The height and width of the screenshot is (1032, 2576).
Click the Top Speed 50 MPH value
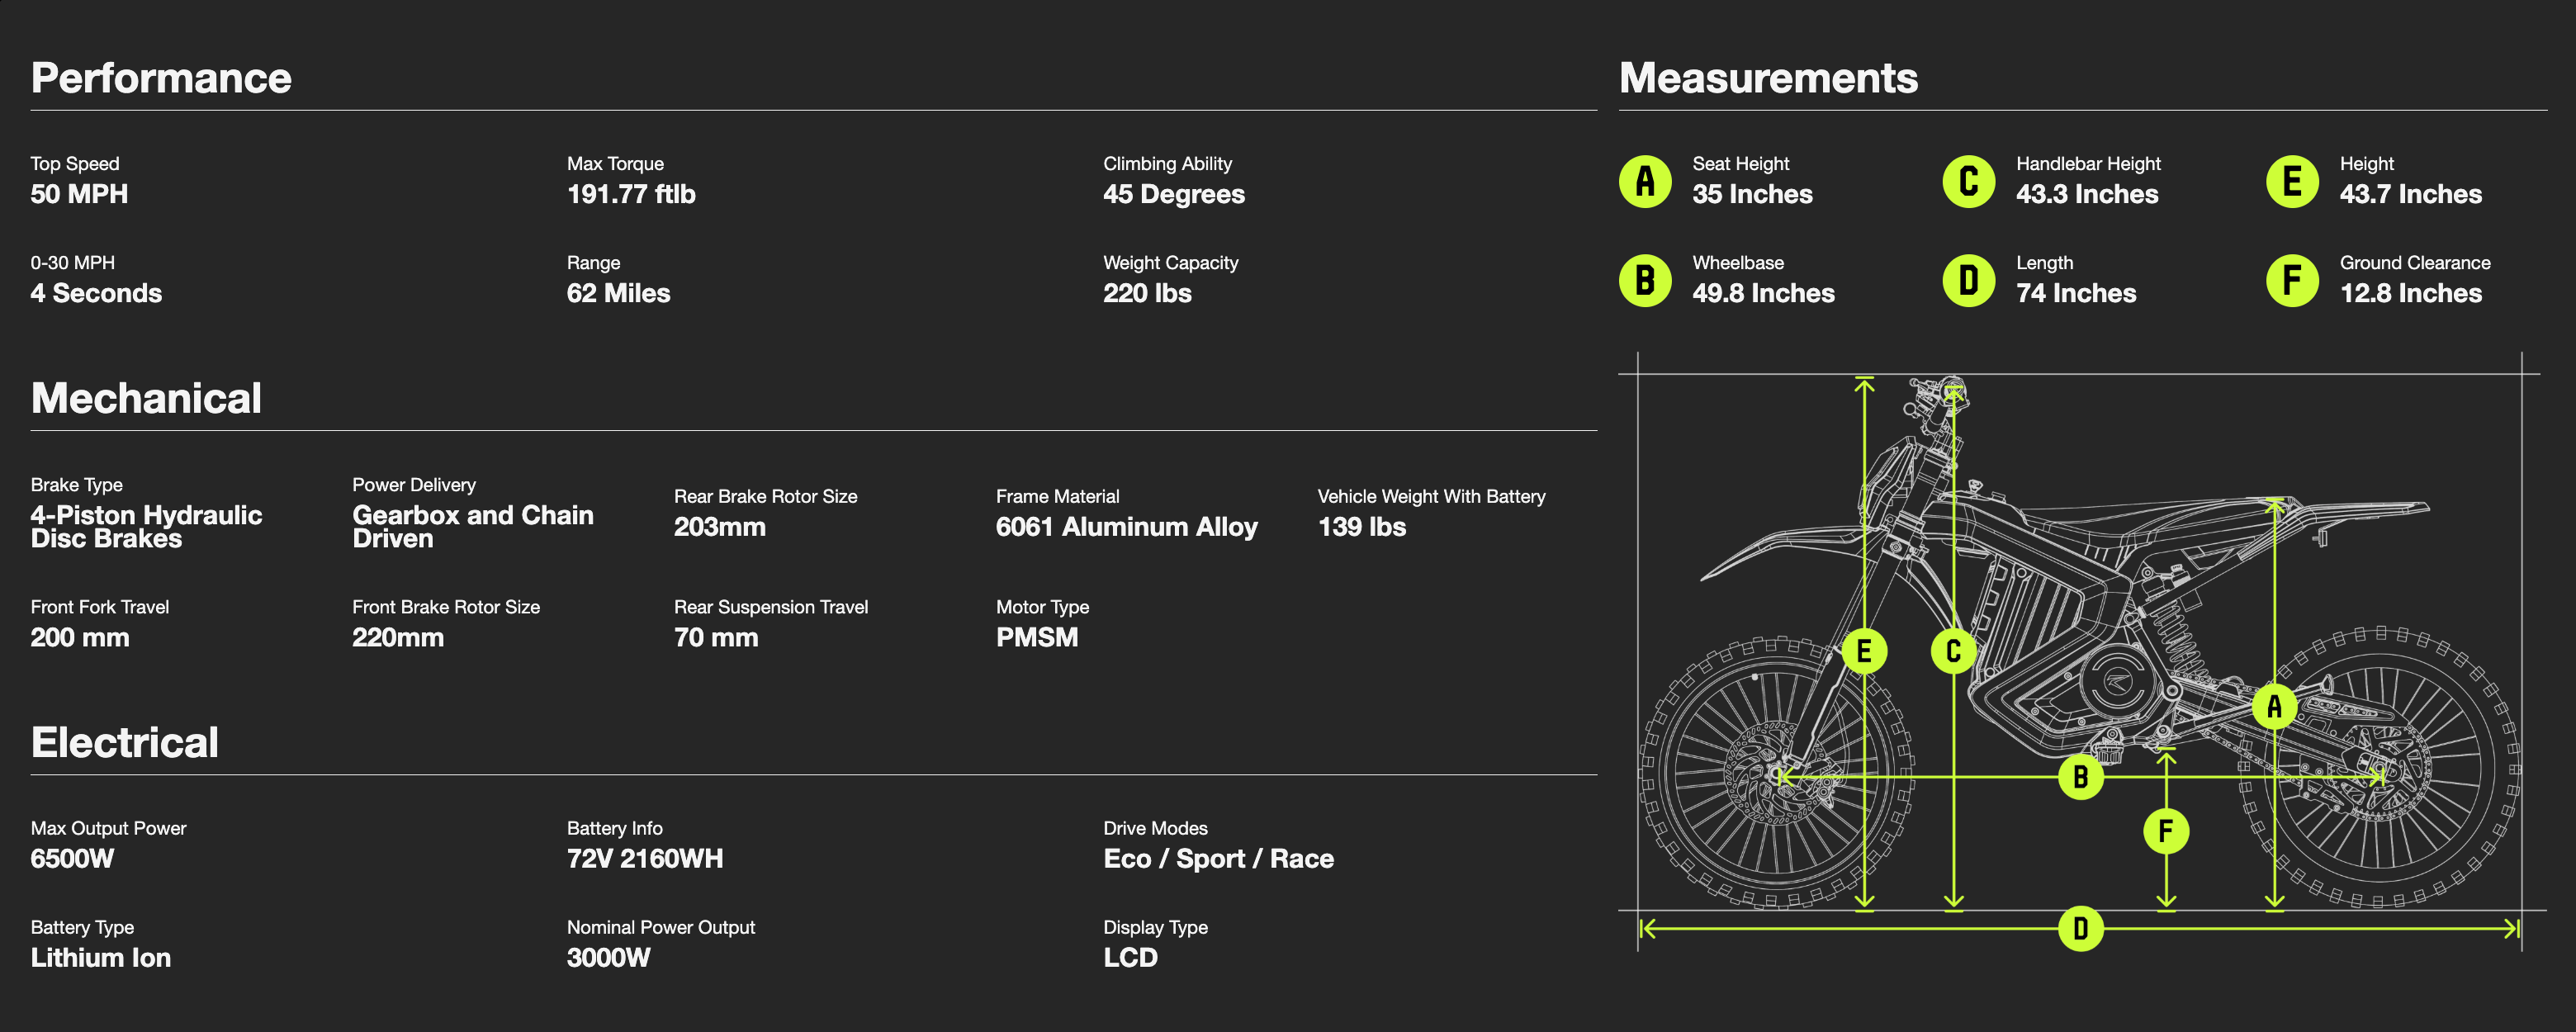coord(79,194)
